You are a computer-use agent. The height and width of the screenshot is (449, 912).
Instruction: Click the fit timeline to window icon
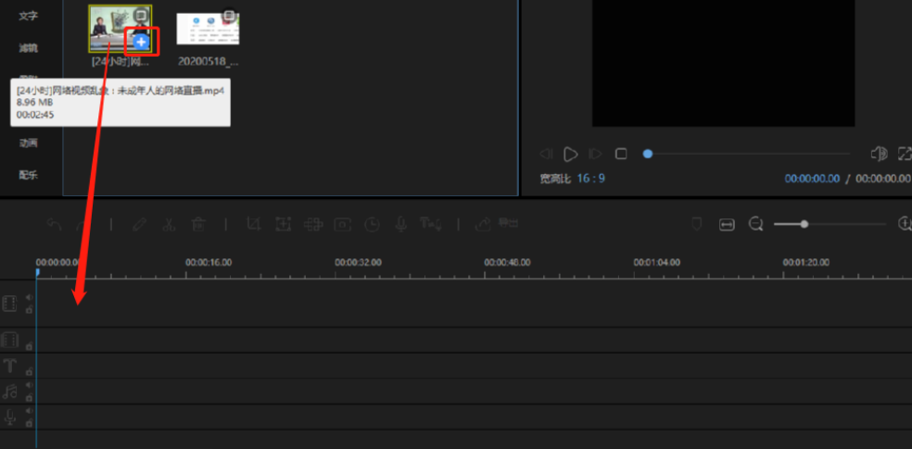click(x=727, y=224)
